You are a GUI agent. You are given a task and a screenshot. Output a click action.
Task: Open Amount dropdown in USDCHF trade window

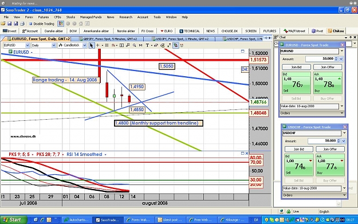[x=344, y=141]
